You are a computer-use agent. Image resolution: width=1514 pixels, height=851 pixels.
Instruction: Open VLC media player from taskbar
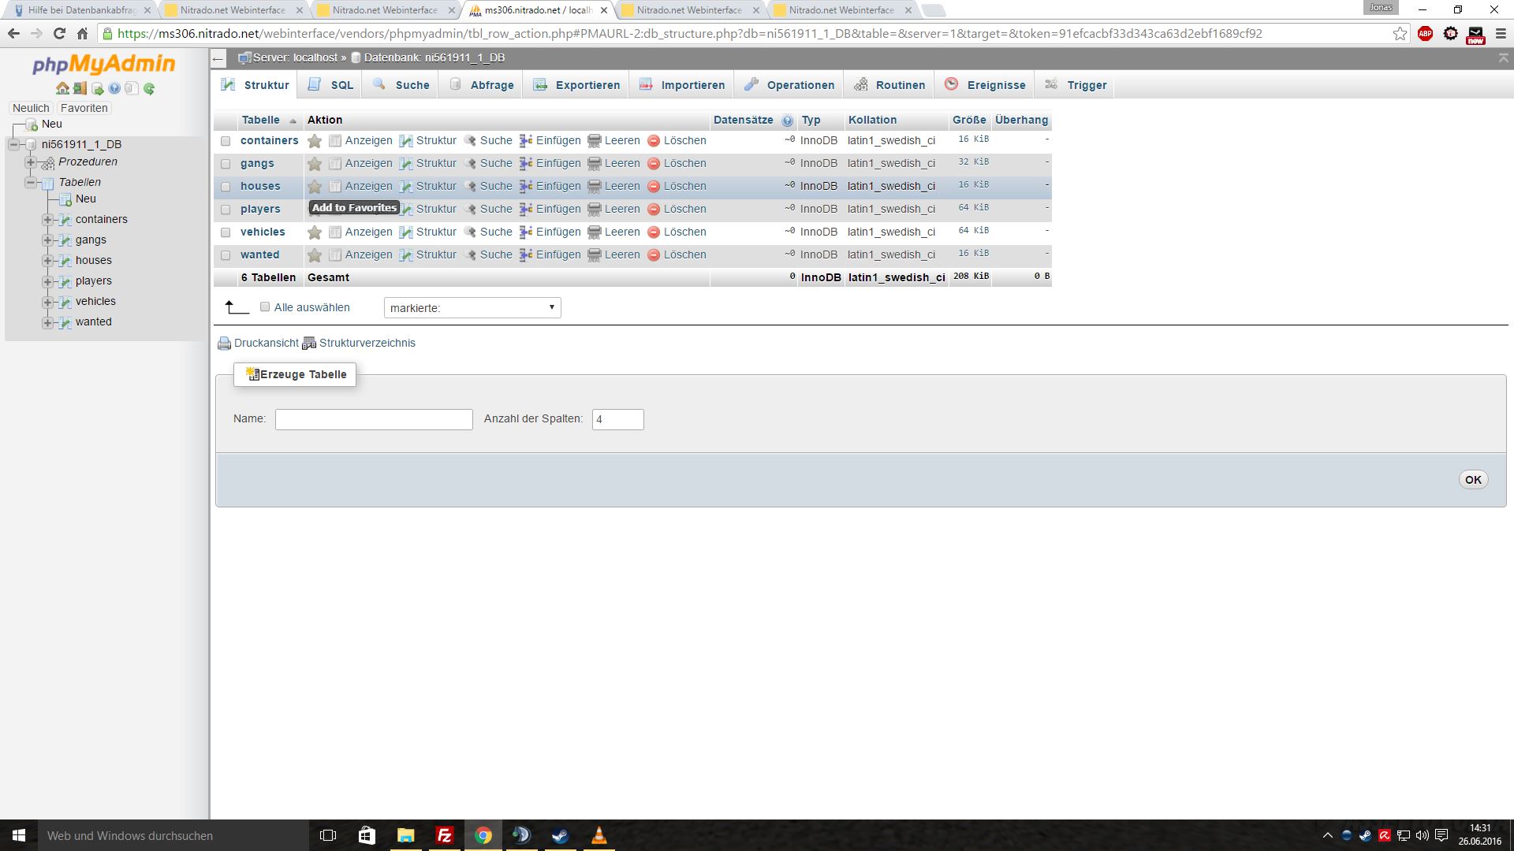(599, 835)
